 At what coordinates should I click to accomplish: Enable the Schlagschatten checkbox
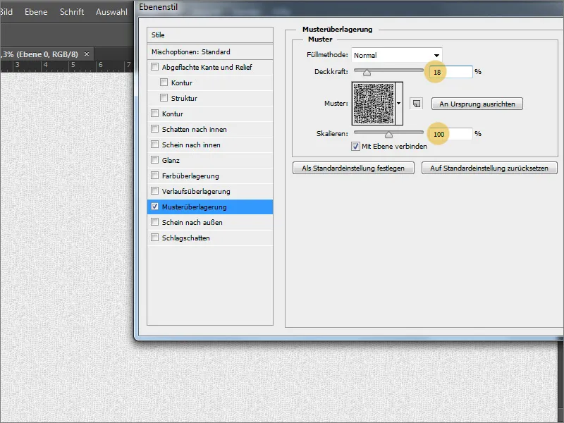click(154, 238)
